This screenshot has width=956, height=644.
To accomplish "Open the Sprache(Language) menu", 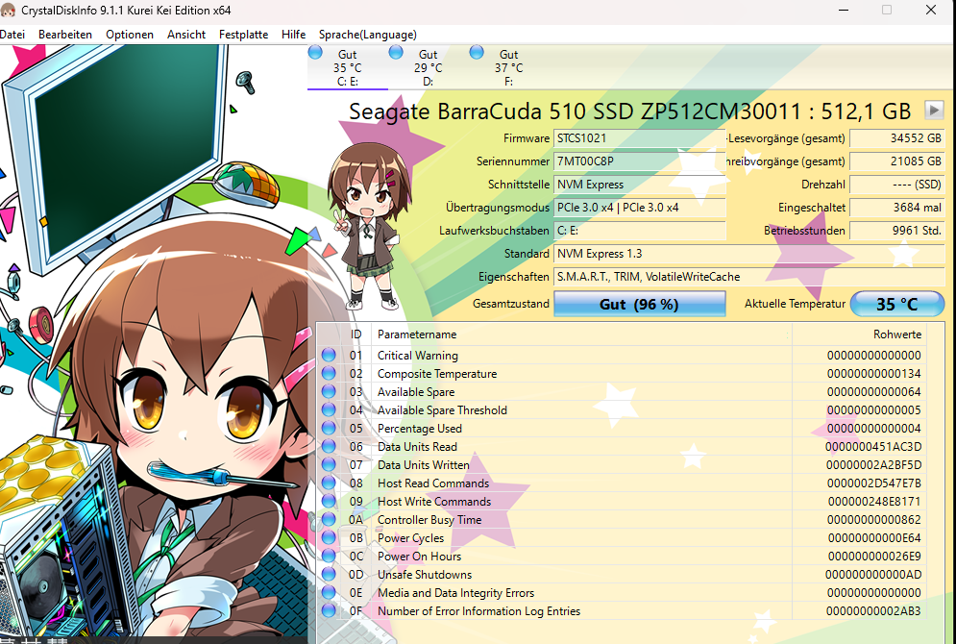I will [x=368, y=35].
